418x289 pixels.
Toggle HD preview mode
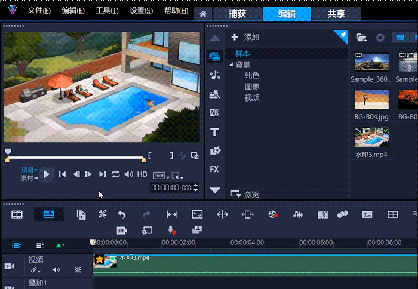(x=142, y=174)
